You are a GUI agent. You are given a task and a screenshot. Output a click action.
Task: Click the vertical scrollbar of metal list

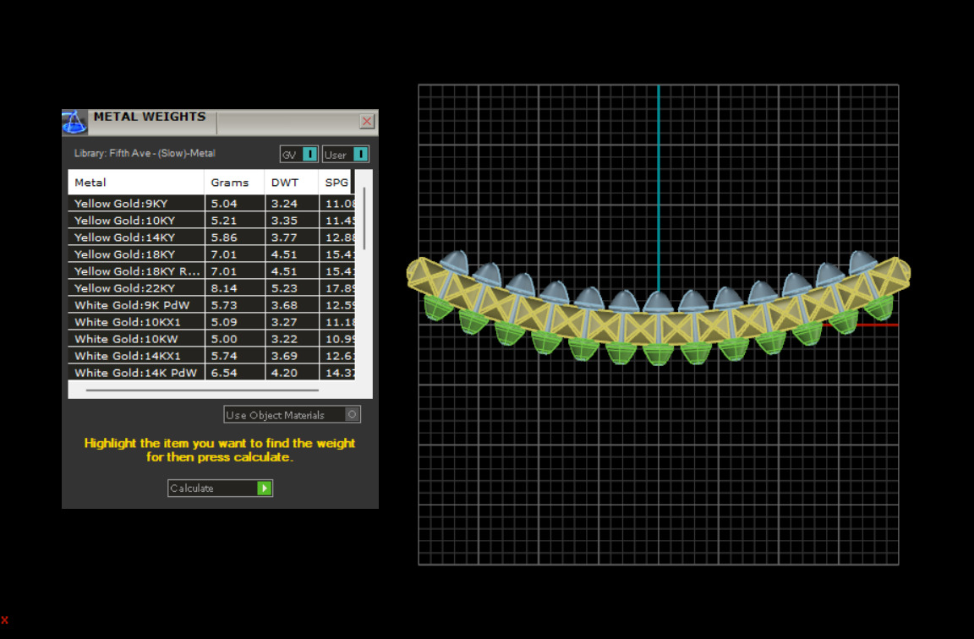364,219
